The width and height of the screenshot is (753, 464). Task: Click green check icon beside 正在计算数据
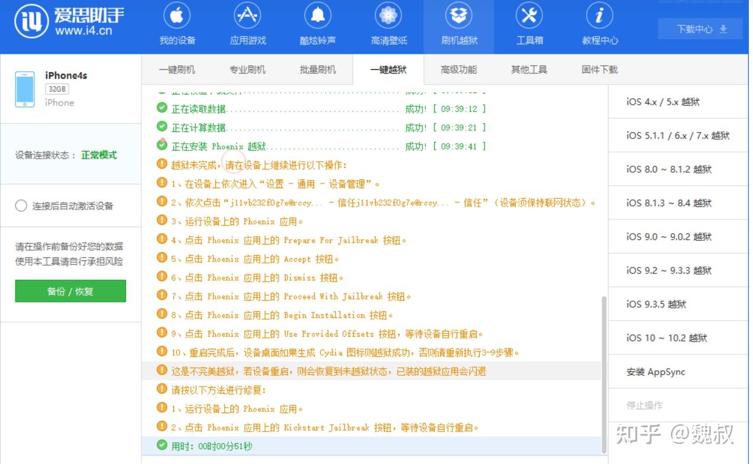point(162,127)
